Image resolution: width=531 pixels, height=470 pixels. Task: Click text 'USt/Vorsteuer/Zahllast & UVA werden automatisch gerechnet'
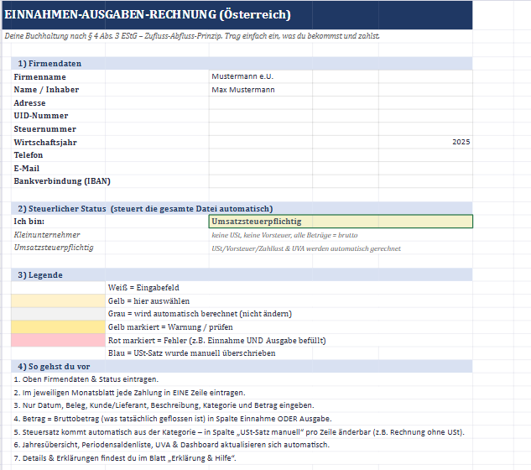306,248
